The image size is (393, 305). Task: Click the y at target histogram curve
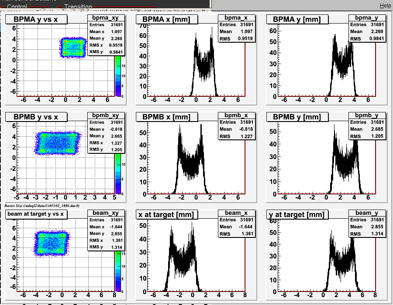click(x=342, y=262)
